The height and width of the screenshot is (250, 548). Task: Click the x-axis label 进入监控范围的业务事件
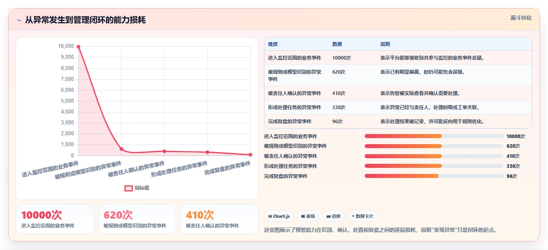click(50, 169)
